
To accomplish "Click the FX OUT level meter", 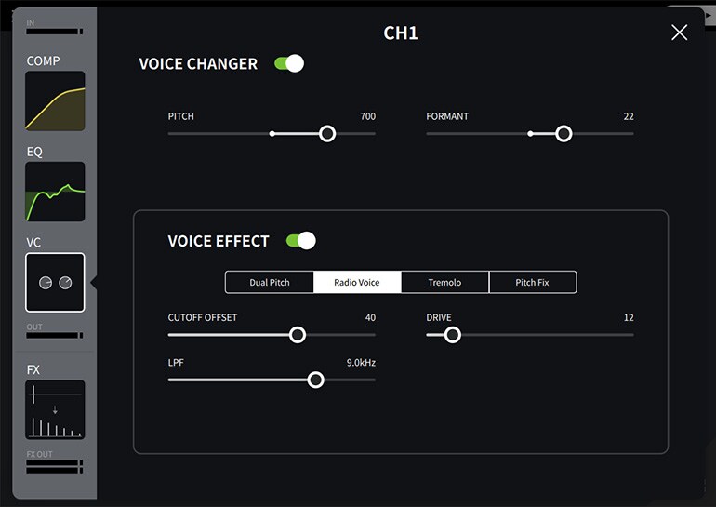I will click(x=54, y=463).
